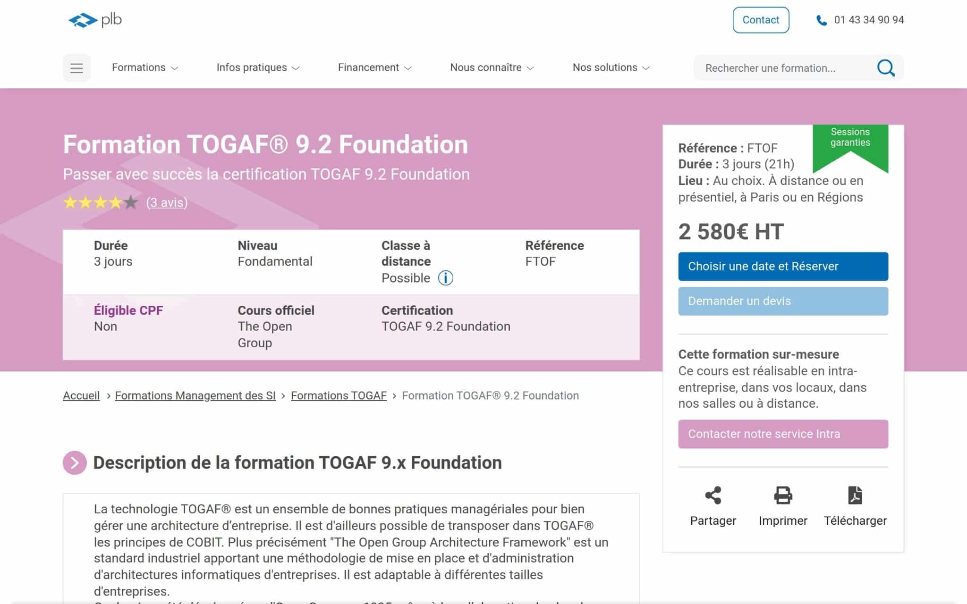Click the pink arrow icon by Description heading
This screenshot has height=604, width=967.
pos(75,462)
